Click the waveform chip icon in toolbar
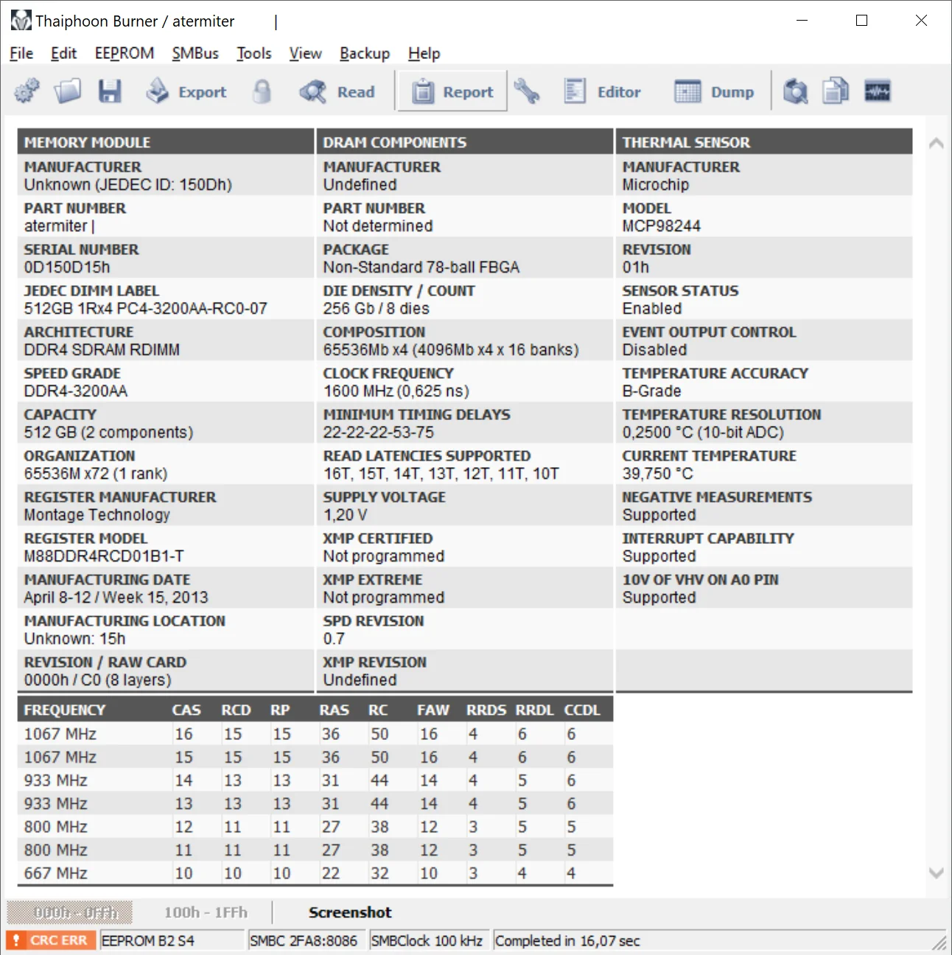Image resolution: width=952 pixels, height=955 pixels. [877, 91]
